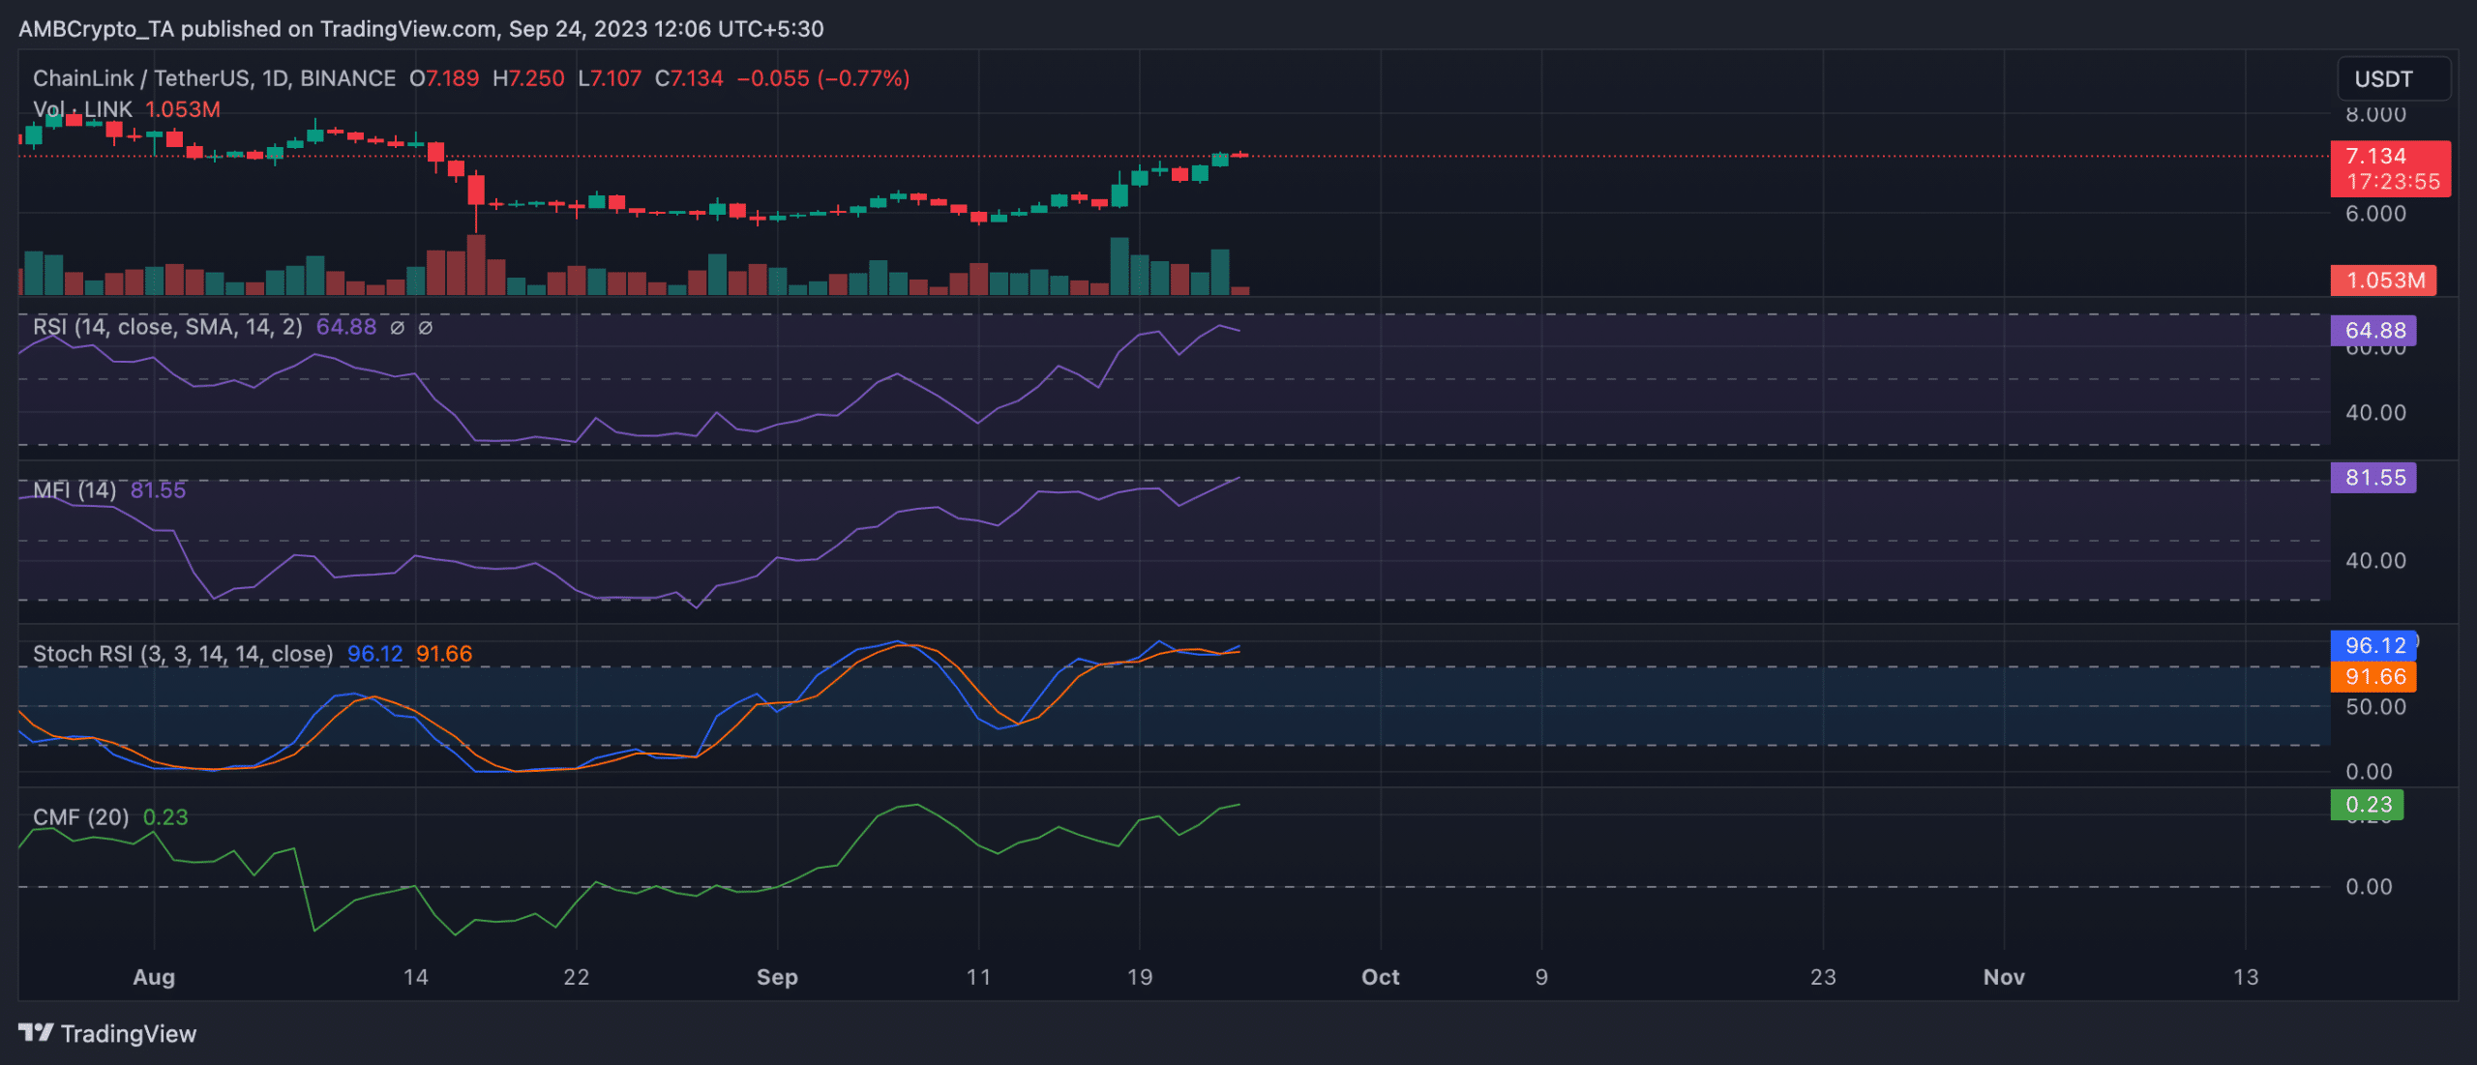This screenshot has width=2477, height=1065.
Task: Click the purple 81.55 MFI value tag
Action: click(x=2373, y=478)
